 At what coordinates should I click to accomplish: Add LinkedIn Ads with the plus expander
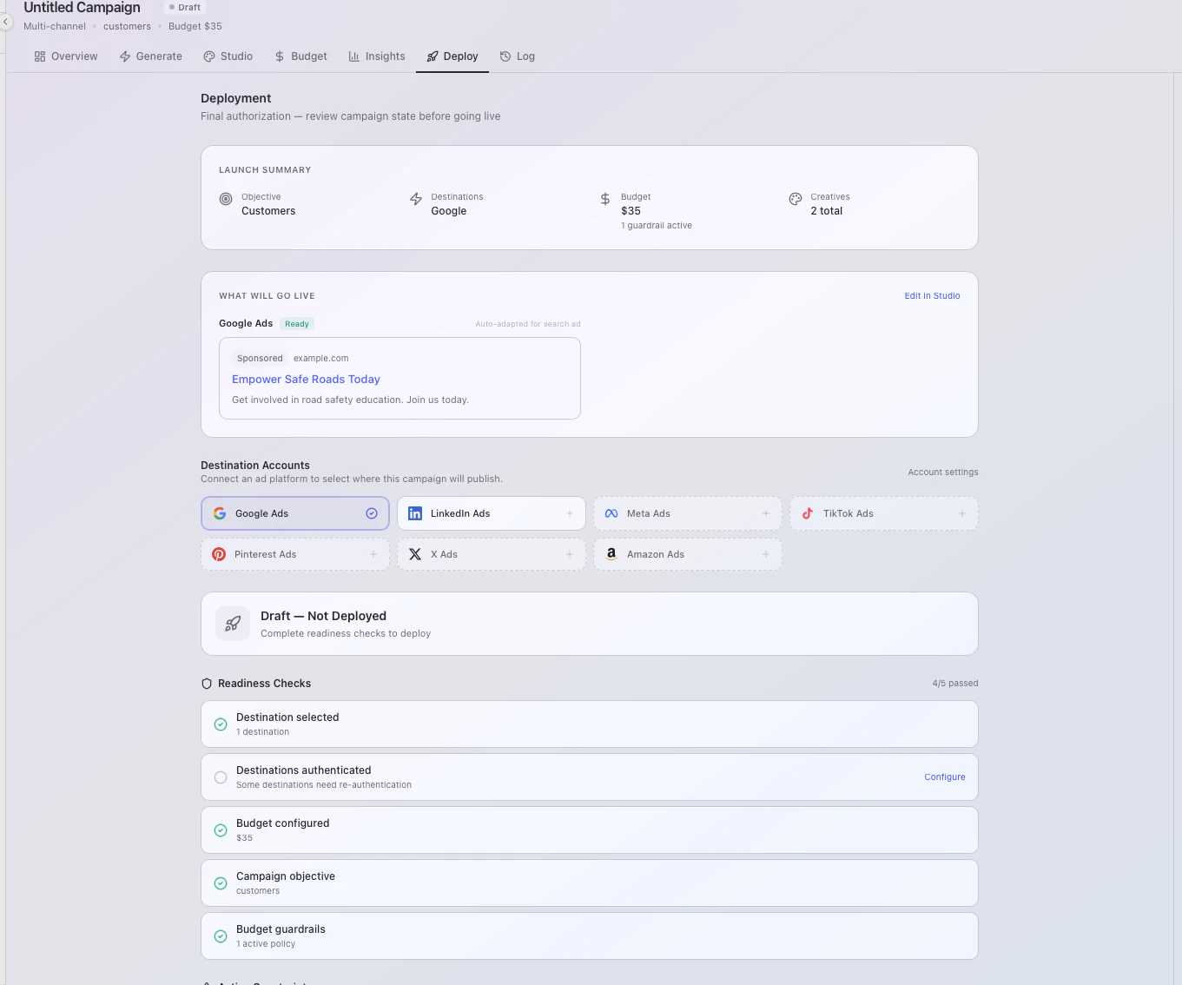570,512
